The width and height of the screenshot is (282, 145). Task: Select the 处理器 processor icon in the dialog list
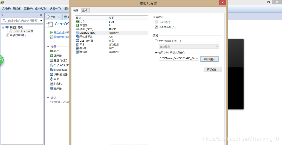(77, 25)
